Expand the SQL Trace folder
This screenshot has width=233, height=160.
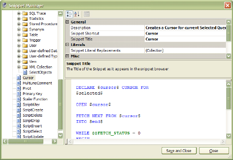coord(19,13)
